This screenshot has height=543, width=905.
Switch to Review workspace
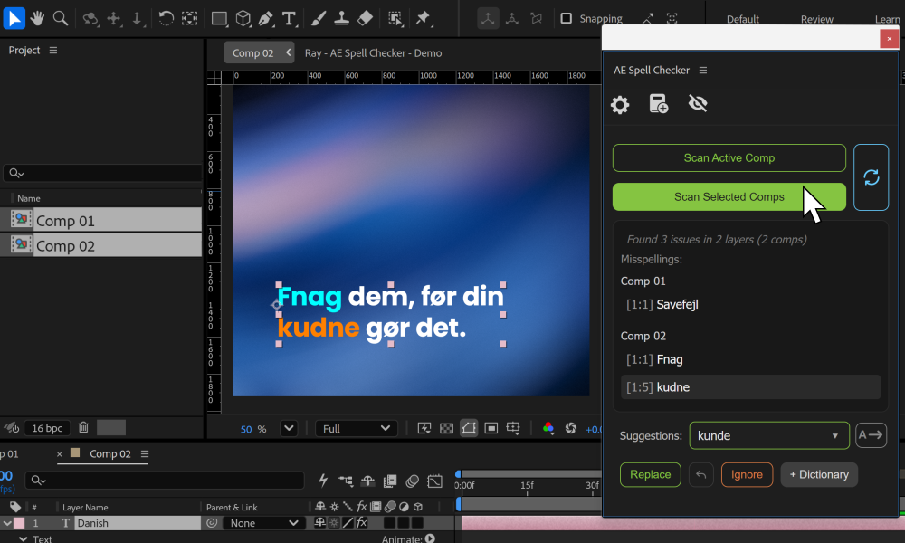pyautogui.click(x=816, y=19)
